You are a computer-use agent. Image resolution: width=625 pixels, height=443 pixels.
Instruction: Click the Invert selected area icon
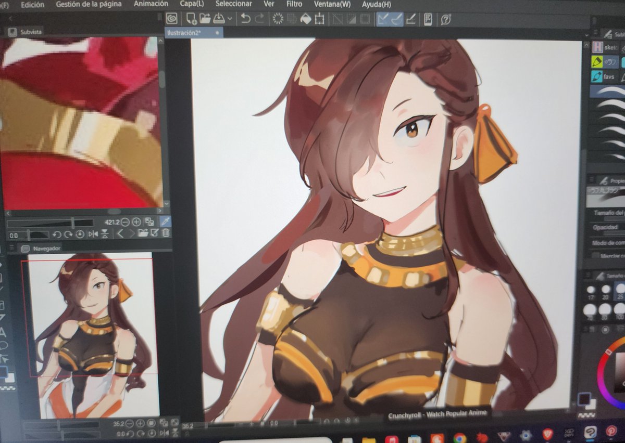(351, 19)
